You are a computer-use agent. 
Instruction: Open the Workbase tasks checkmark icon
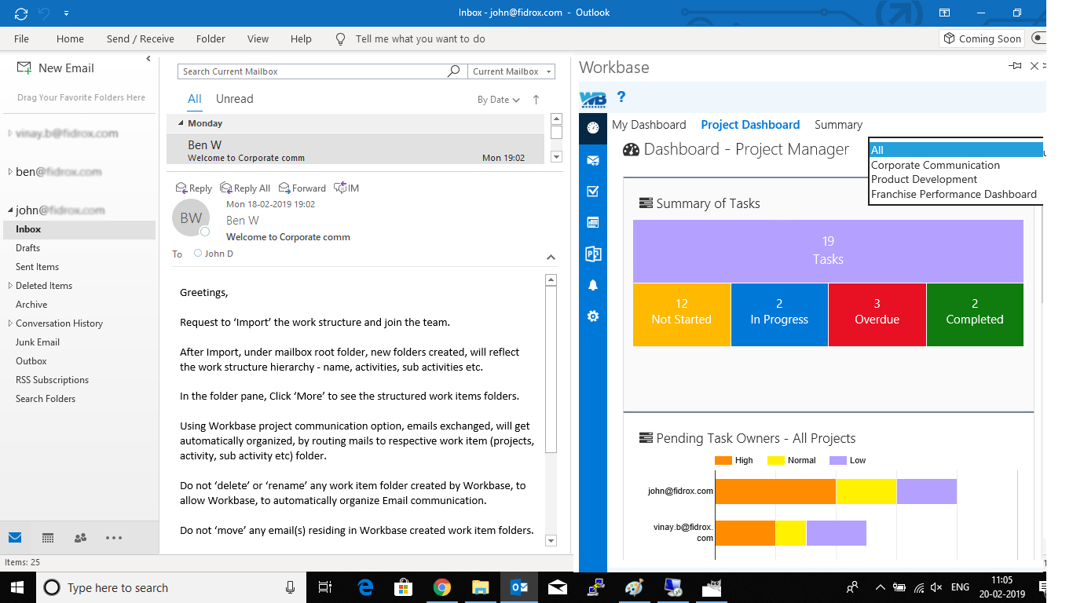pos(593,191)
